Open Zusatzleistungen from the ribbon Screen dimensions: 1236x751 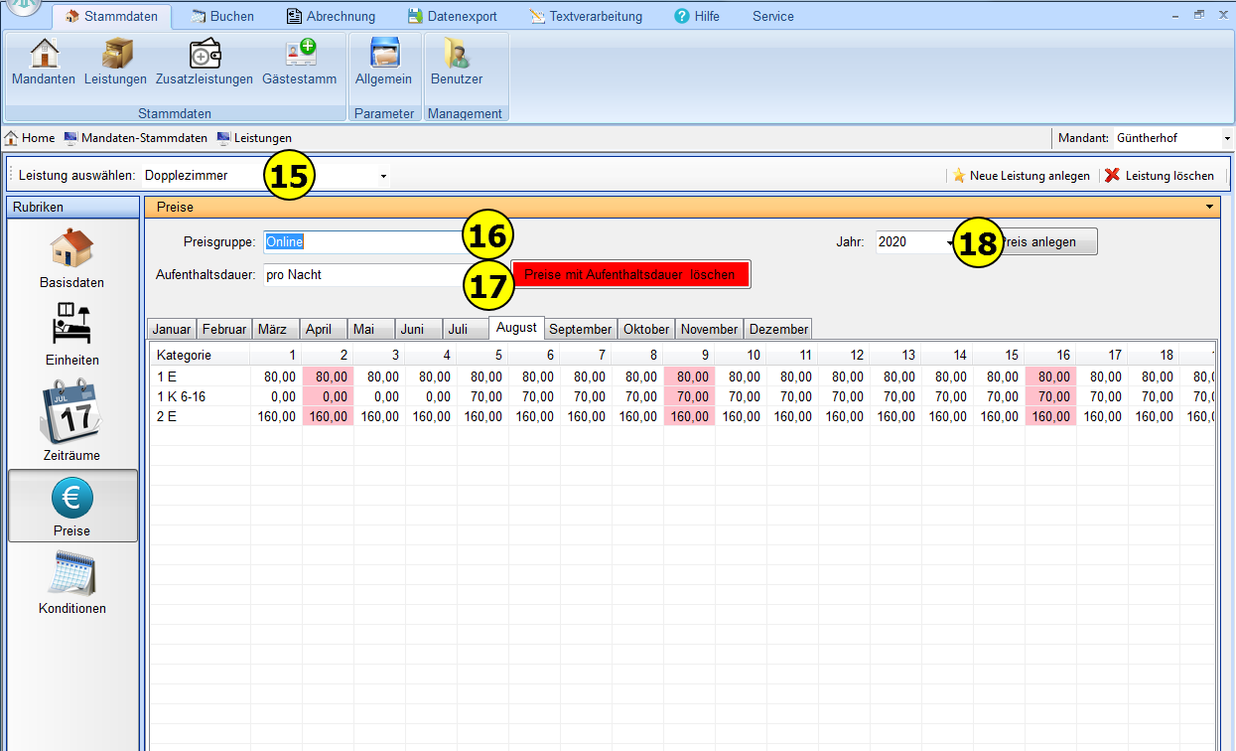[205, 62]
